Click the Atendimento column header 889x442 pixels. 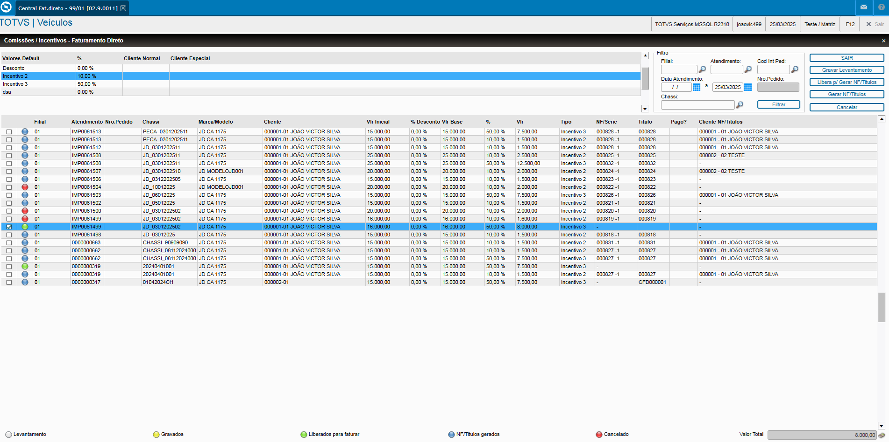87,122
